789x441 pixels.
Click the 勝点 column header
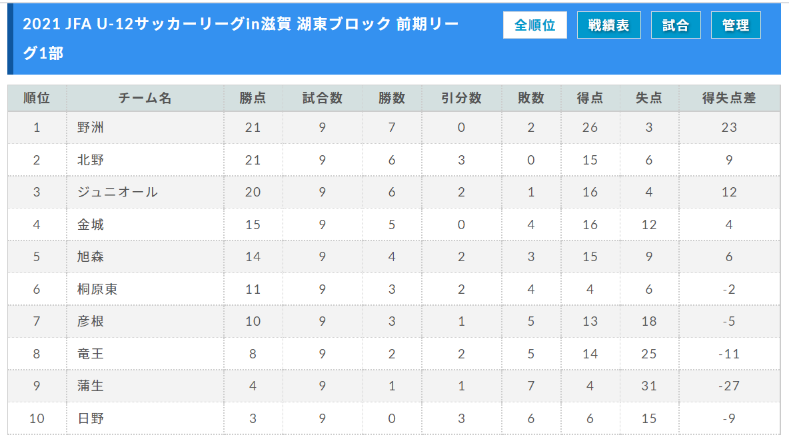tap(253, 98)
